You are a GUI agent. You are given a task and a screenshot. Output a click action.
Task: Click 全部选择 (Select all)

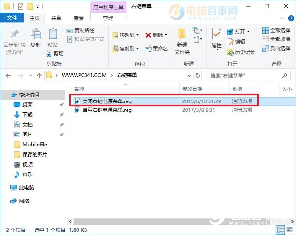(276, 30)
